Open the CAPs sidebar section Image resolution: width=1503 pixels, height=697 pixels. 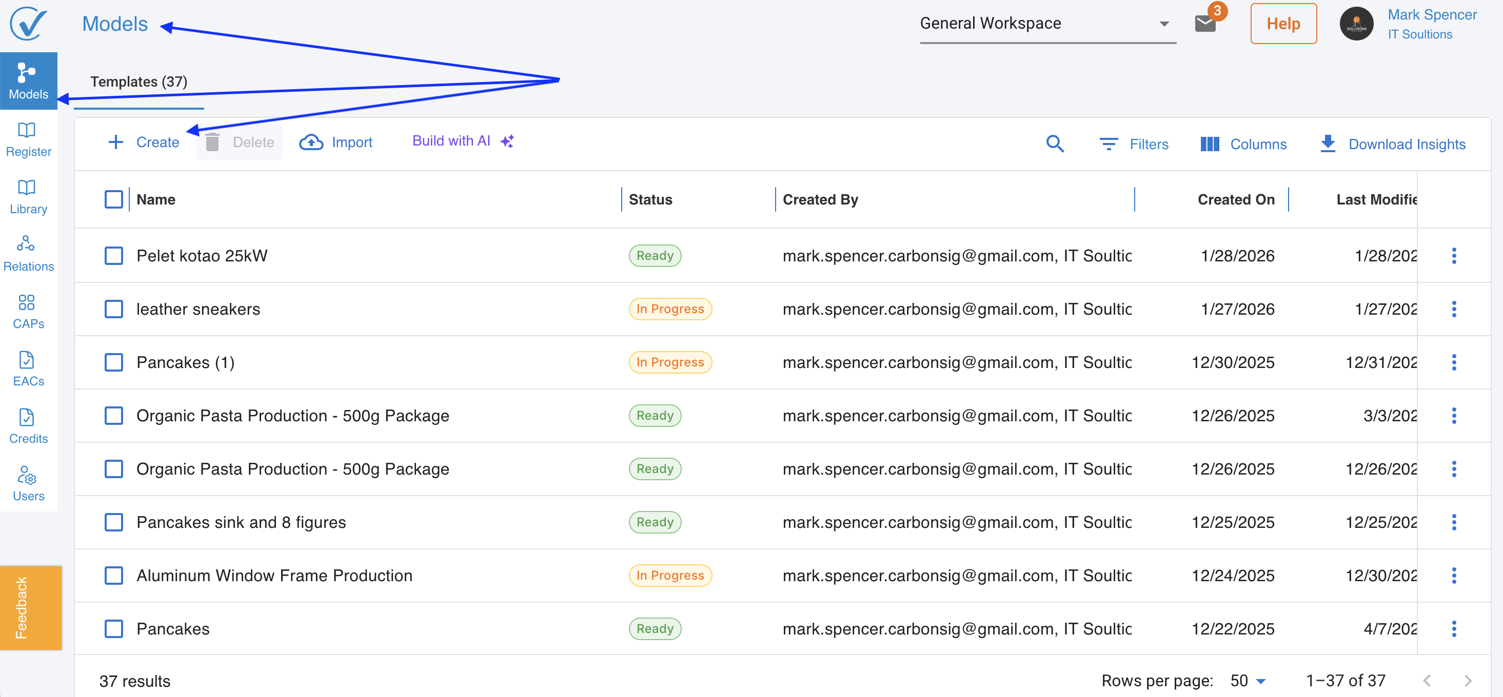click(28, 312)
